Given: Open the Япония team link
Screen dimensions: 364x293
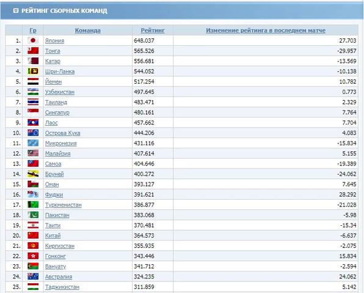Looking at the screenshot, I should pos(54,41).
